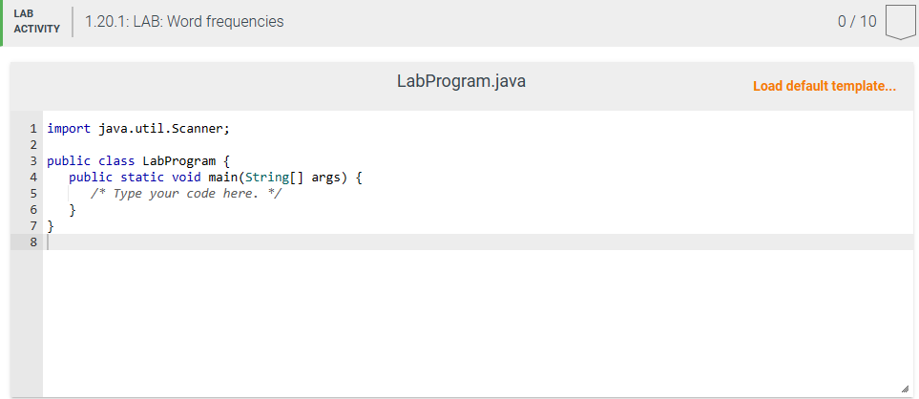Click the LAB ACTIVITY label
The width and height of the screenshot is (919, 399).
coord(37,22)
